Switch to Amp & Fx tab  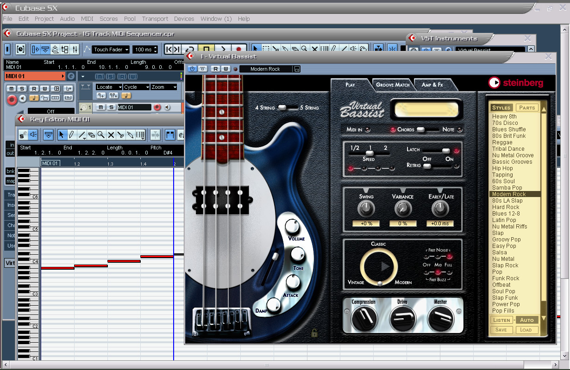coord(432,85)
